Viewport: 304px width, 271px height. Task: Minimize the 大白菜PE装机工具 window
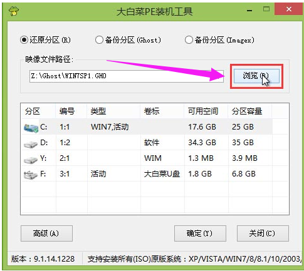click(x=249, y=10)
